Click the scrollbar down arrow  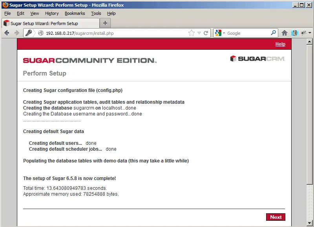click(310, 223)
